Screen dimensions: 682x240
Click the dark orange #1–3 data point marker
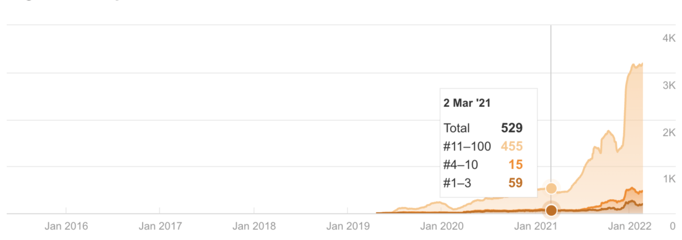551,210
